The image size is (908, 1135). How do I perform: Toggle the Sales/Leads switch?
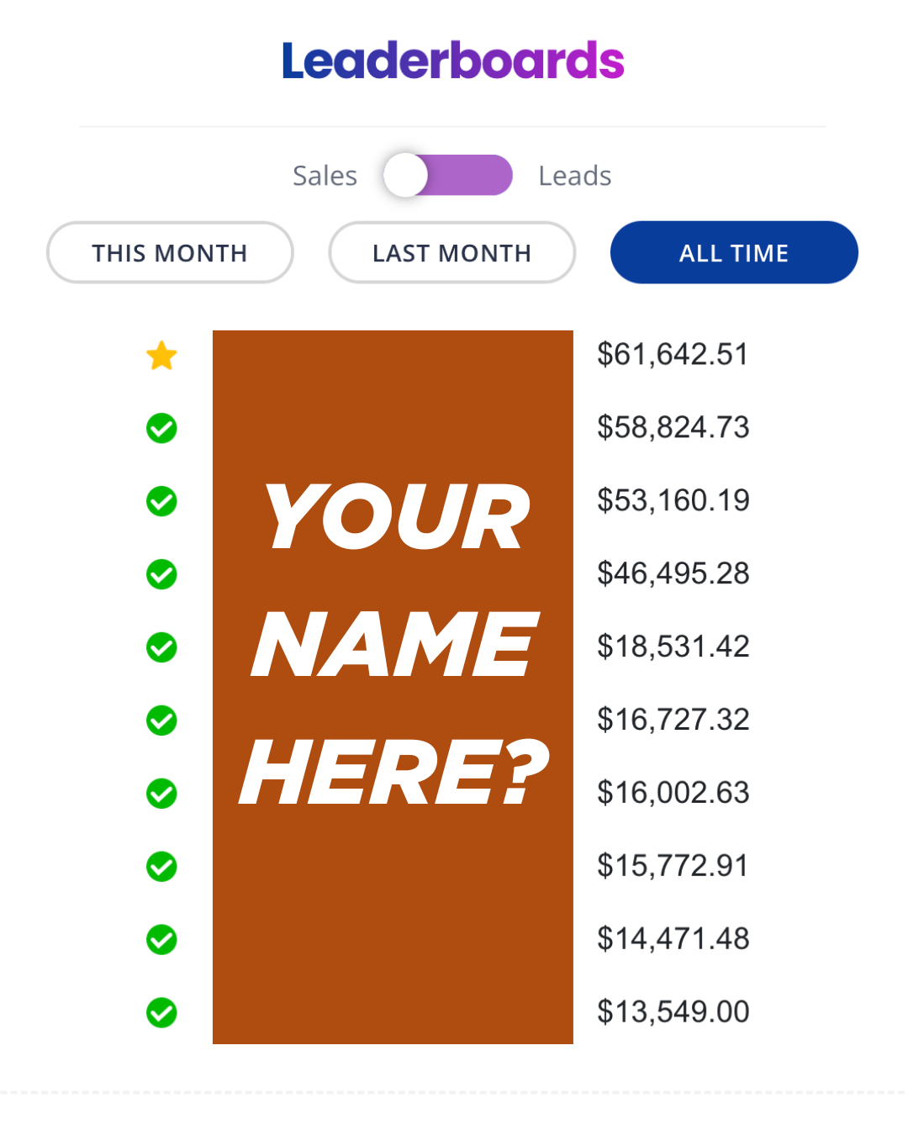tap(448, 175)
